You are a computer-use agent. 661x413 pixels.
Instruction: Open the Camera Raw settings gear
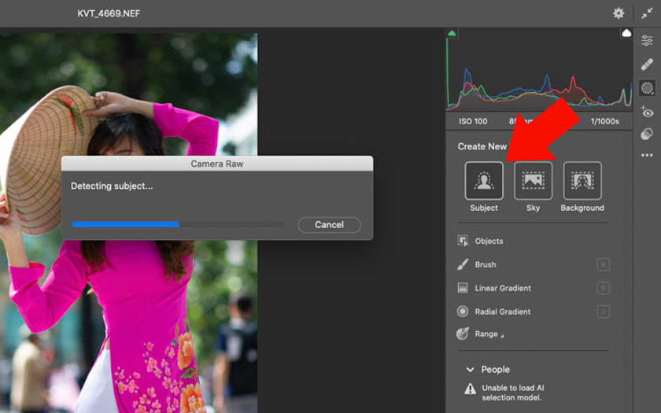pyautogui.click(x=619, y=13)
